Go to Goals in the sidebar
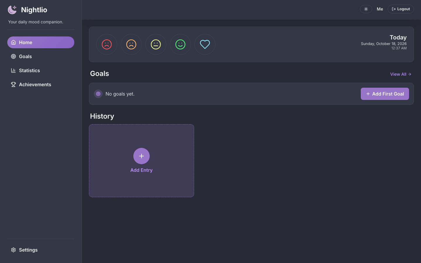Screen dimensions: 421x263 click(x=41, y=56)
